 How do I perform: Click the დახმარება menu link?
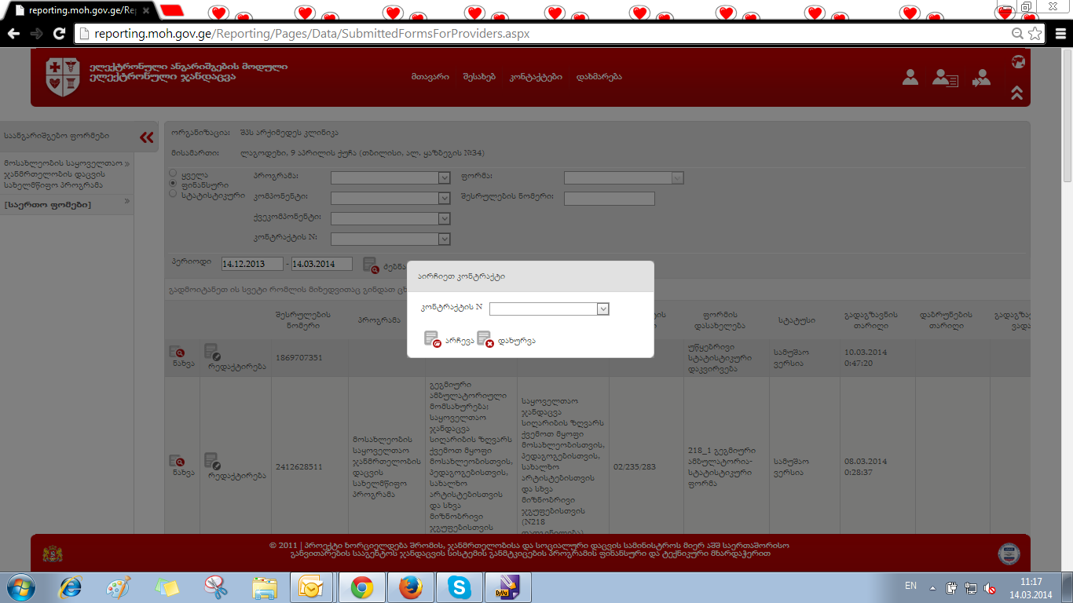[x=599, y=77]
